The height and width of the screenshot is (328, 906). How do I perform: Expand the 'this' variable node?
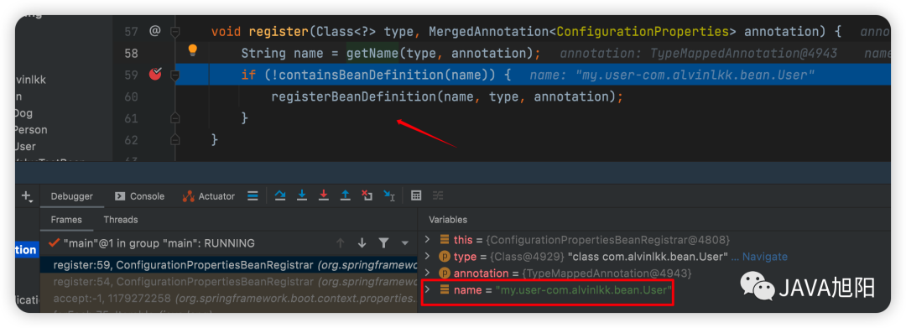pos(428,239)
